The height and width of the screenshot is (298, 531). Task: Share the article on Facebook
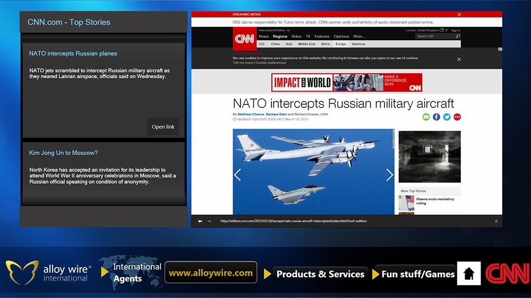(436, 117)
